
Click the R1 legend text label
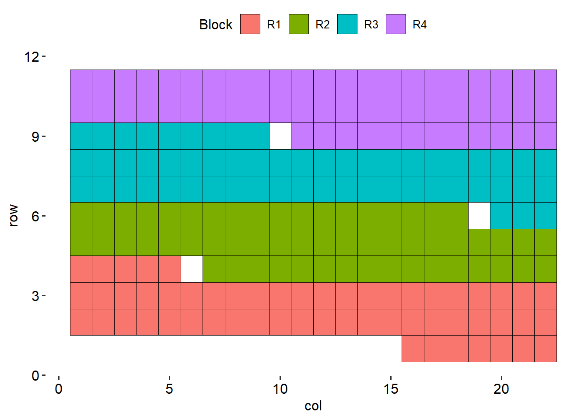tap(274, 24)
